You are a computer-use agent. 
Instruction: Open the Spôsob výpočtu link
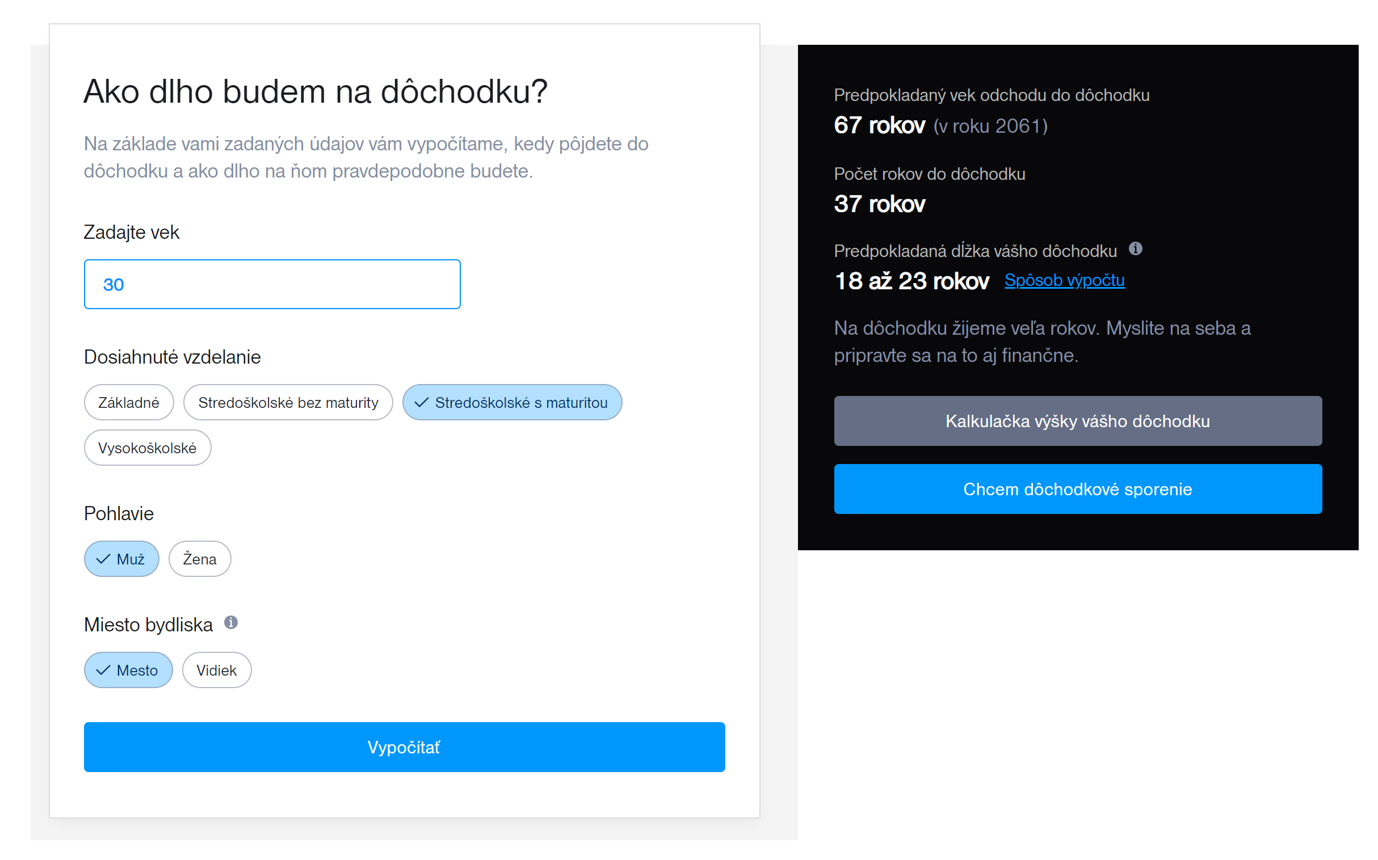point(1064,280)
